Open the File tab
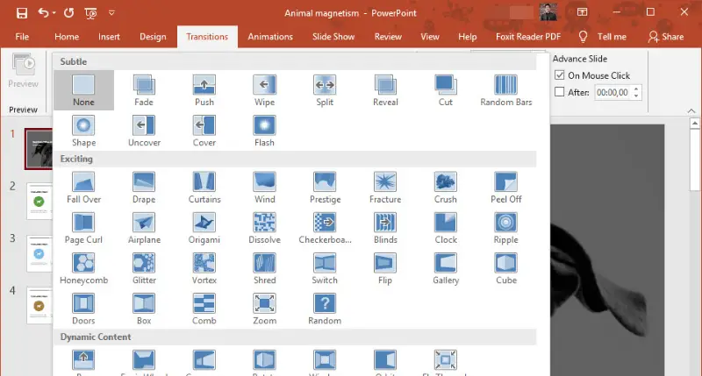The image size is (702, 376). click(22, 37)
